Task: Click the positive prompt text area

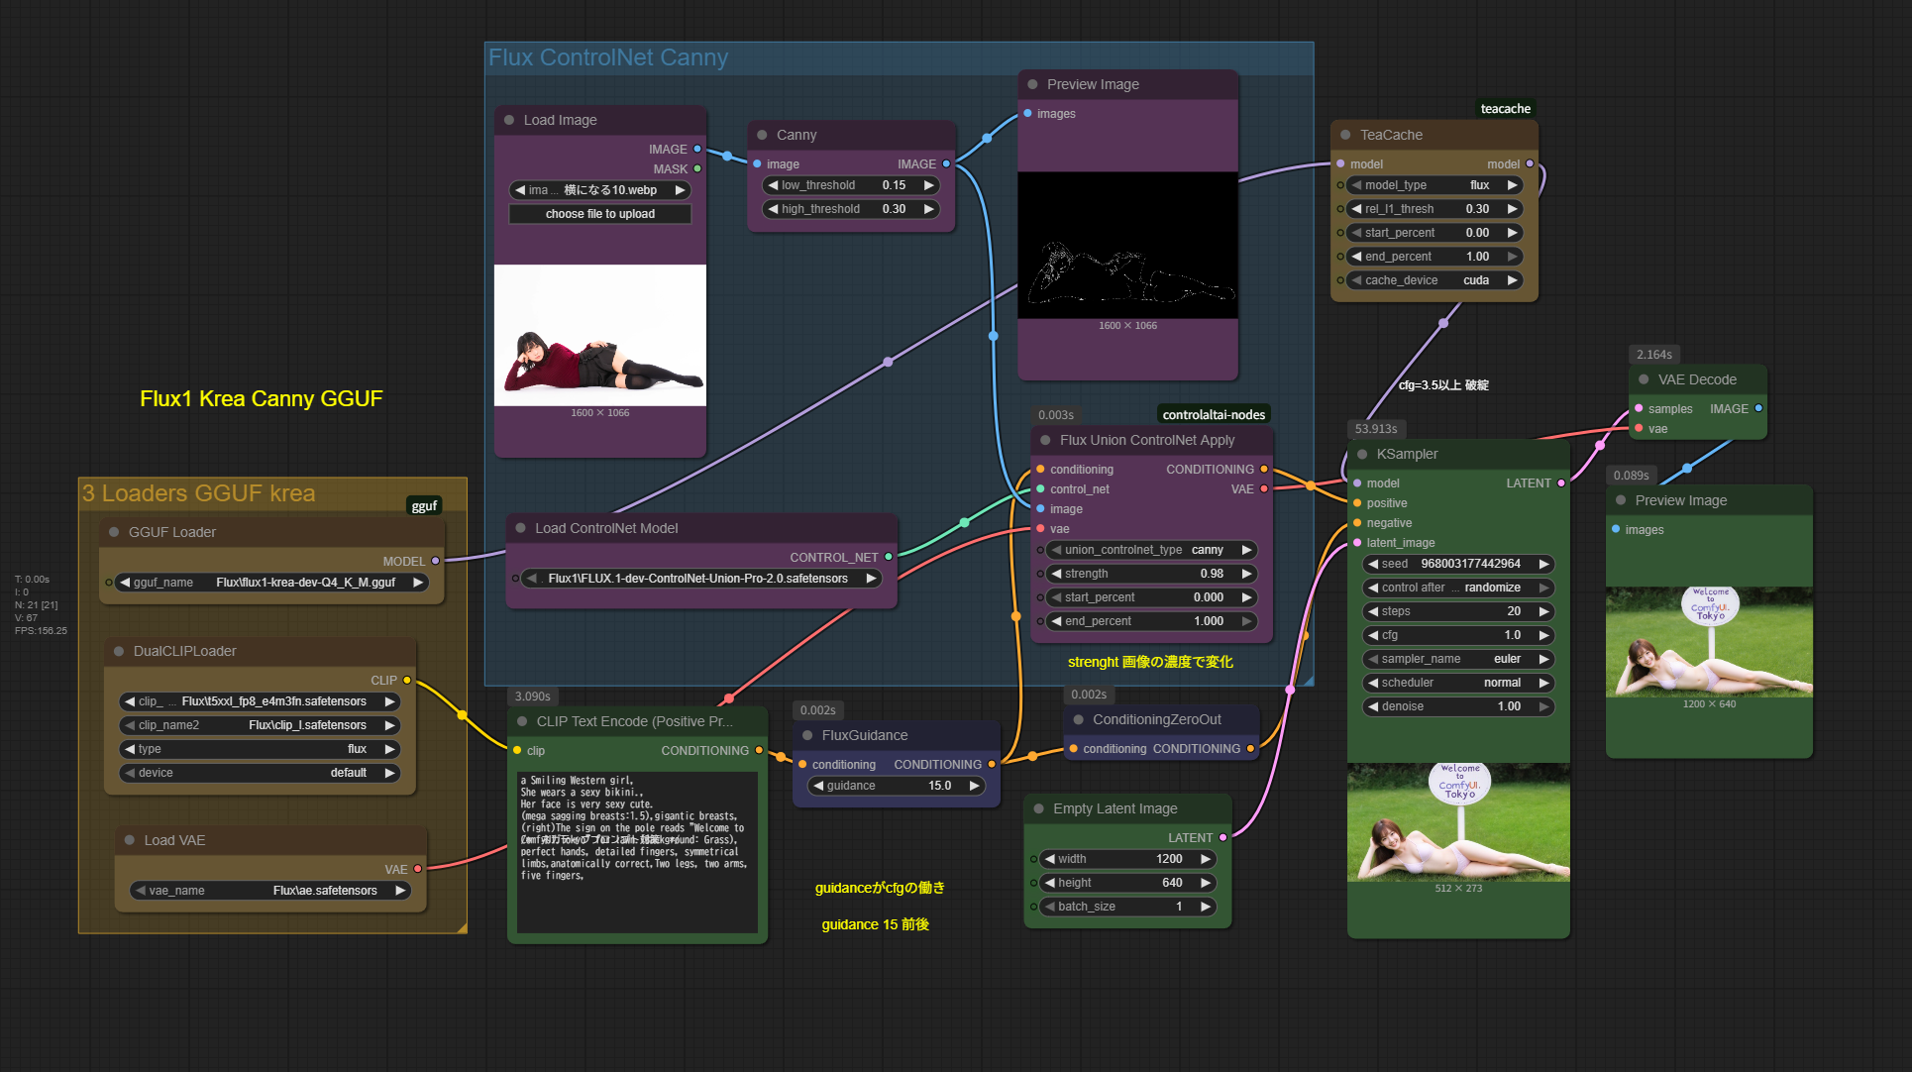Action: click(637, 852)
